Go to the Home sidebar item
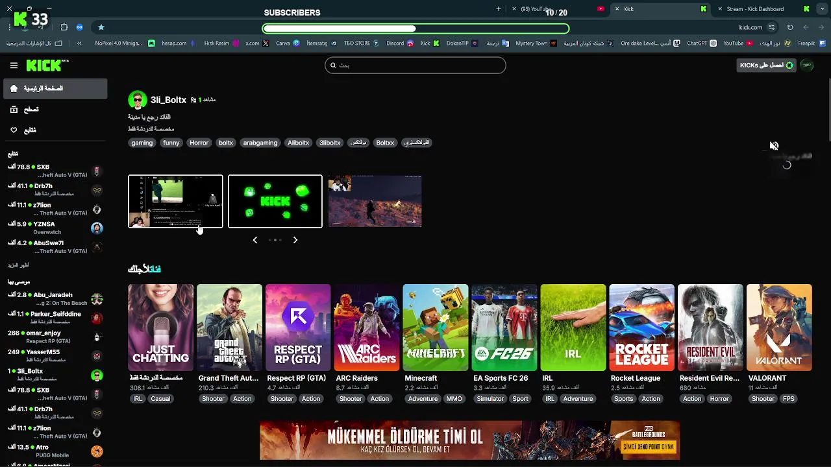The width and height of the screenshot is (831, 467). click(55, 88)
